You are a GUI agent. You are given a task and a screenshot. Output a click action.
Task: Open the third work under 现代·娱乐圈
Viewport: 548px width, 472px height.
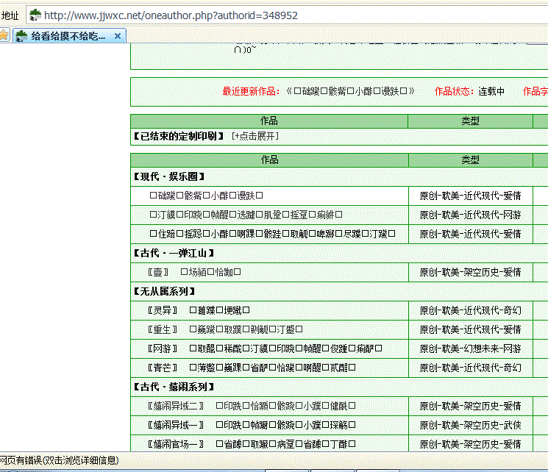coord(273,234)
